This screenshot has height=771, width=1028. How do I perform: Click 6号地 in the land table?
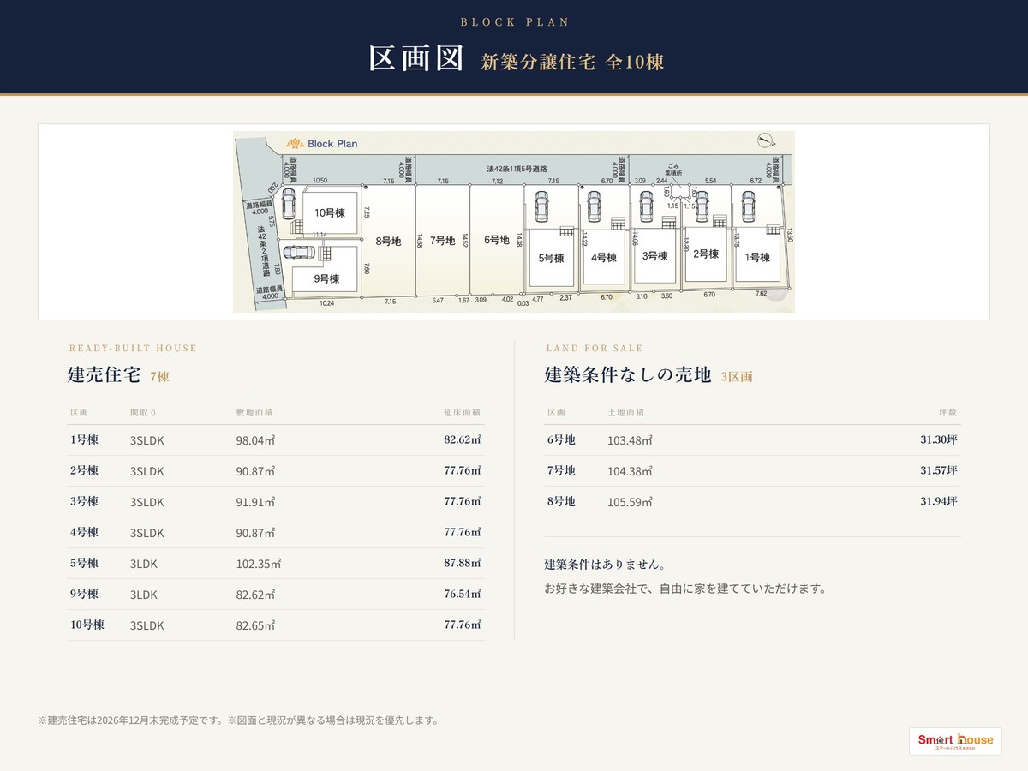(561, 439)
